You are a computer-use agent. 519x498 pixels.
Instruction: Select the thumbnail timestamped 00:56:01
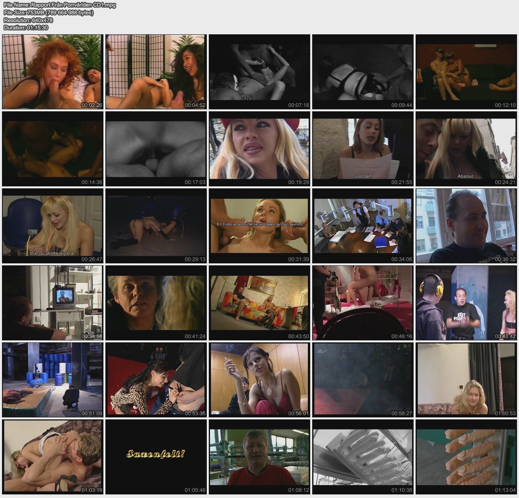pos(259,380)
